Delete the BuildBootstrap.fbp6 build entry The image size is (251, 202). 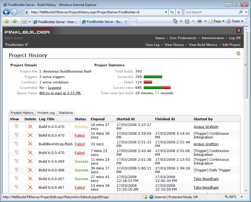tap(30, 144)
